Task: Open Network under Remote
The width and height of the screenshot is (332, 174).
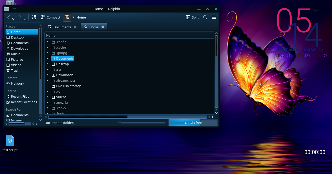Action: 18,83
